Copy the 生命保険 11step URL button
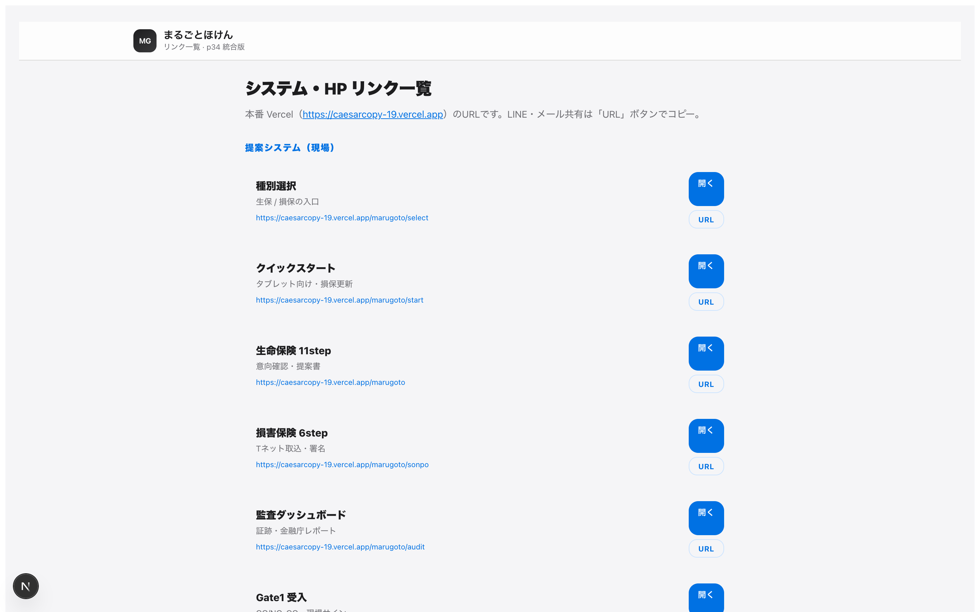 (x=706, y=384)
